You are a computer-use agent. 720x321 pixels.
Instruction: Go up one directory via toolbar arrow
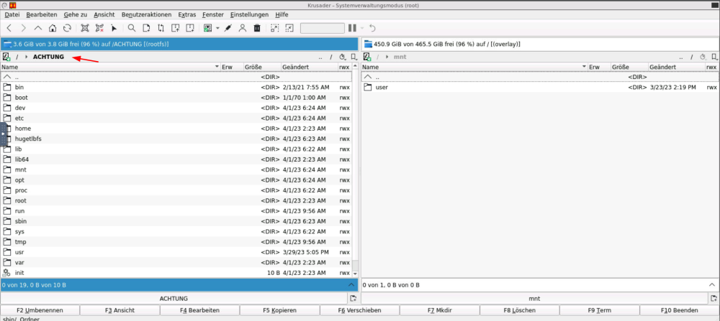(x=38, y=29)
